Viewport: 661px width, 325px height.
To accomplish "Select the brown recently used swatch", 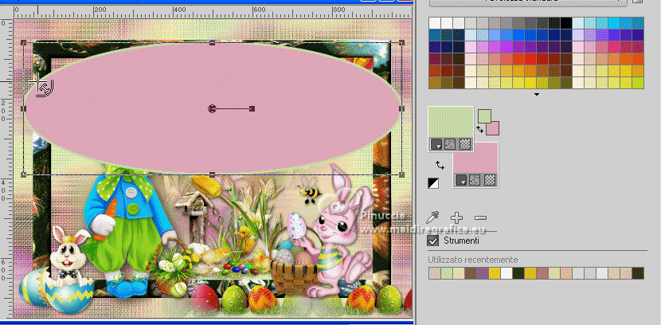I will (x=471, y=273).
